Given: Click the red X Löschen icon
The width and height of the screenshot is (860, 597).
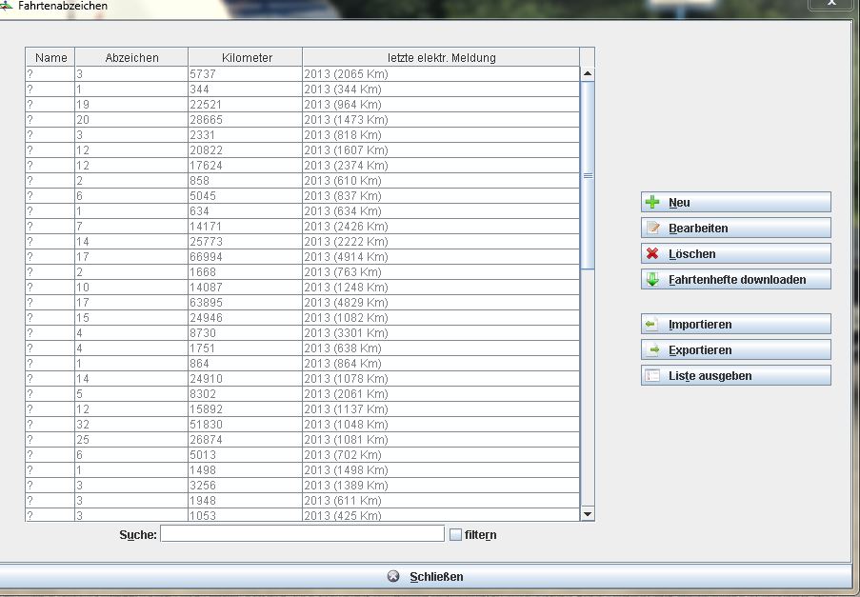Looking at the screenshot, I should click(652, 254).
